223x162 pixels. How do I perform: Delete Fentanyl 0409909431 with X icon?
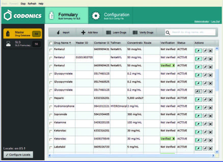pos(211,51)
